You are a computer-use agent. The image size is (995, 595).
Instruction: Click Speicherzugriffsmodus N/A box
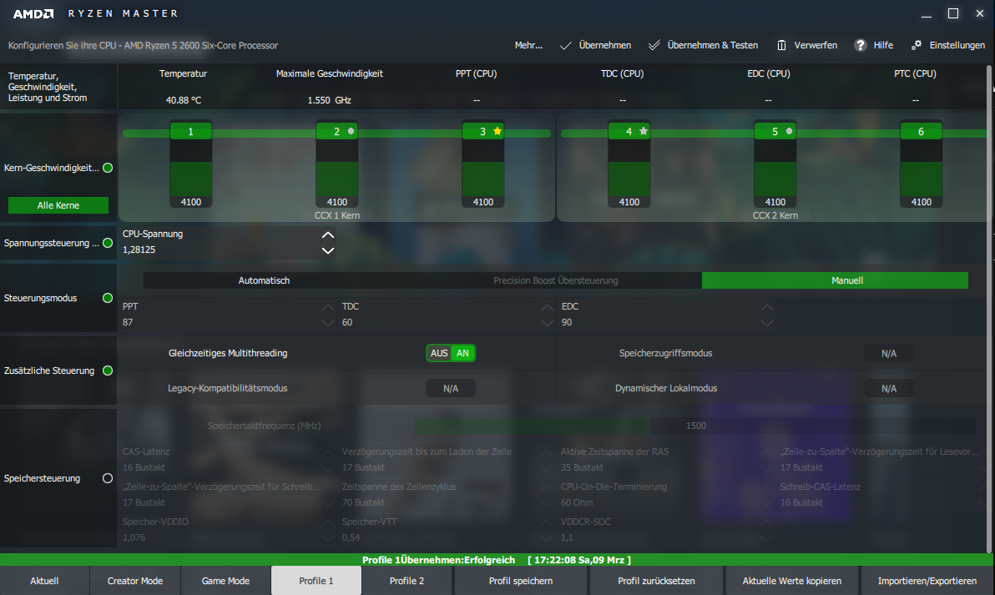[889, 353]
